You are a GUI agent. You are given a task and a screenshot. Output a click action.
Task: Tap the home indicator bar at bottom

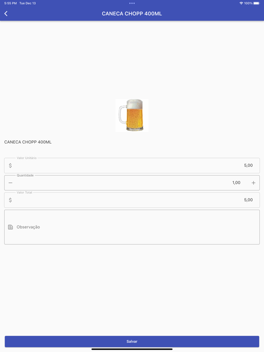[132, 349]
